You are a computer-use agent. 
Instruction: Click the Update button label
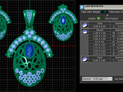(92, 19)
